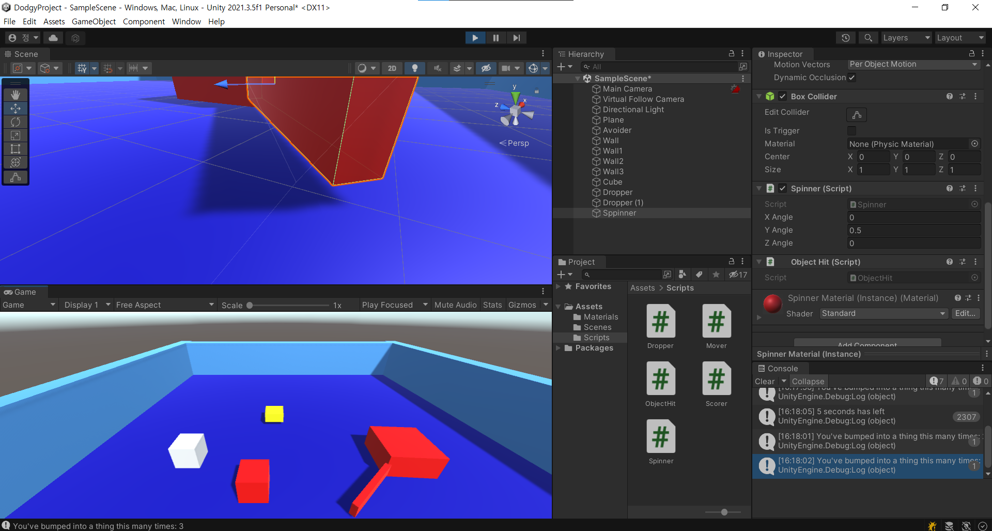Open Spinner script preset icon
The width and height of the screenshot is (992, 531).
(x=963, y=188)
